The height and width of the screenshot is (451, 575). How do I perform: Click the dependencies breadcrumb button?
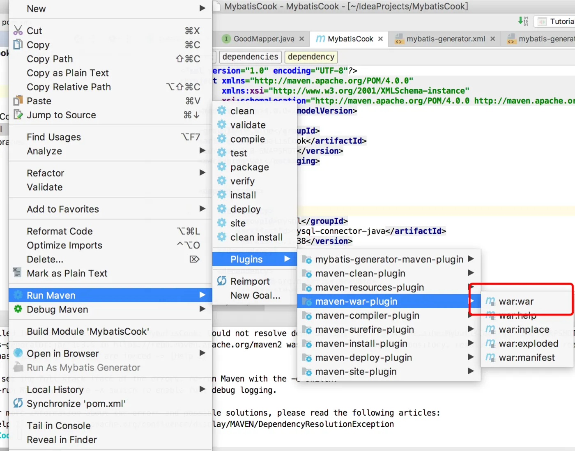tap(250, 57)
